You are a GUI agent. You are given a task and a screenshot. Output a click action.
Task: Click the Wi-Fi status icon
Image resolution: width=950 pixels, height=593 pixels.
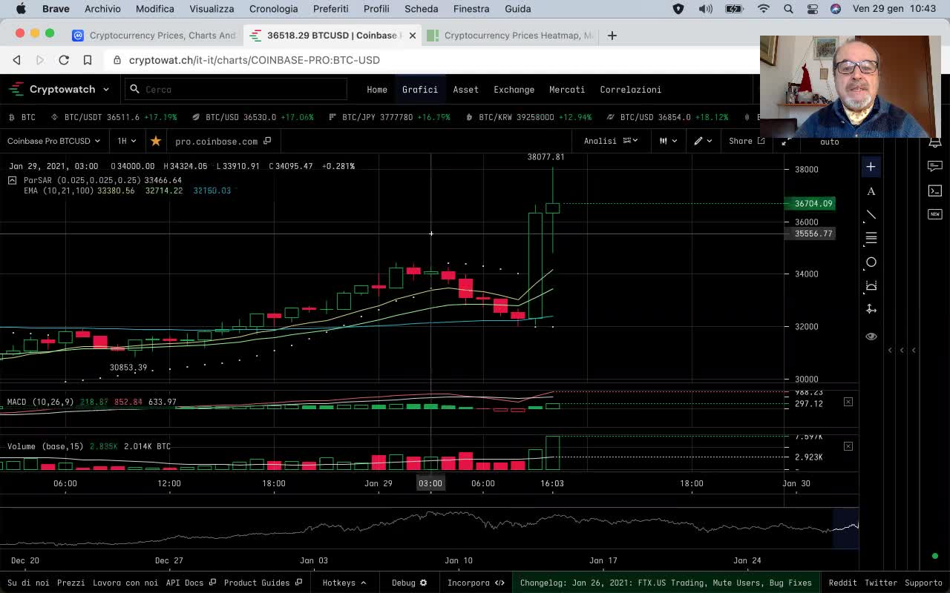pos(763,9)
